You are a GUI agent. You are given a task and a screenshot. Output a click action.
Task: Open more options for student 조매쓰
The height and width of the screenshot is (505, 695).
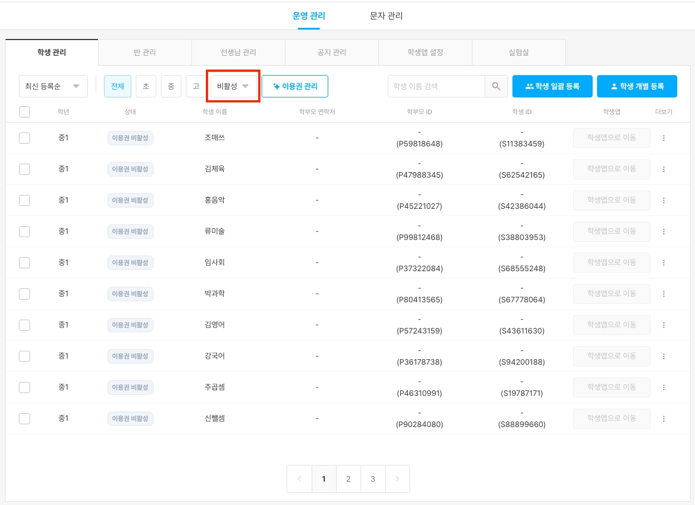click(664, 138)
